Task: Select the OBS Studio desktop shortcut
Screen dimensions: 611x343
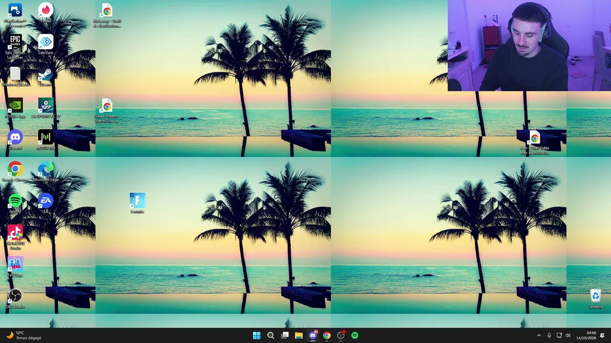Action: point(15,299)
